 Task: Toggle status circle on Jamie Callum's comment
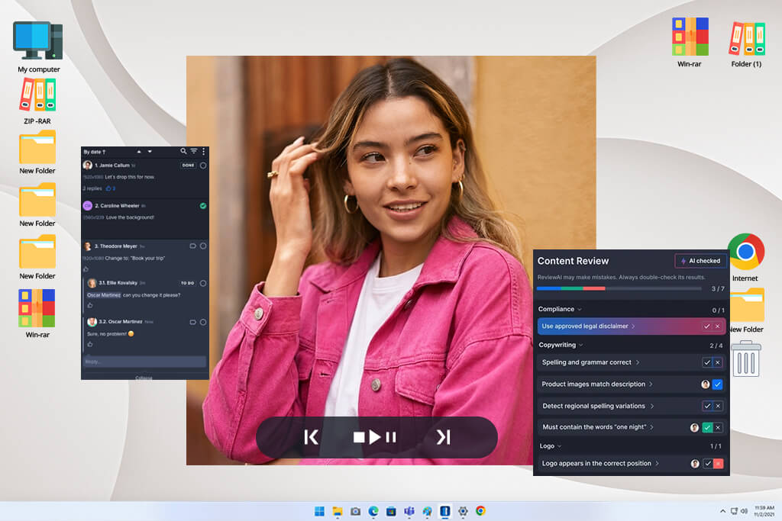pyautogui.click(x=203, y=166)
